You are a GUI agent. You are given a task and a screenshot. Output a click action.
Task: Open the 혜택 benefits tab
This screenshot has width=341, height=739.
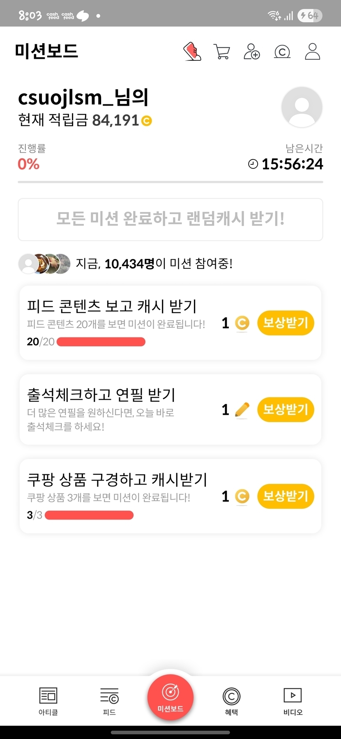point(231,701)
